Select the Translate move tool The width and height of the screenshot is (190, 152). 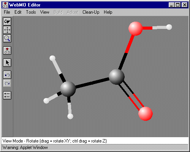click(x=7, y=30)
